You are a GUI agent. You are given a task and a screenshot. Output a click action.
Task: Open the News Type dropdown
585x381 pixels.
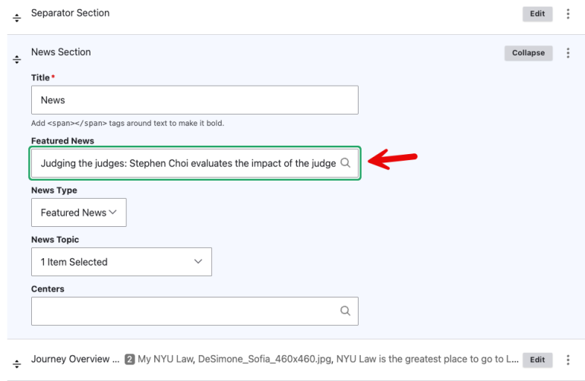pos(78,213)
